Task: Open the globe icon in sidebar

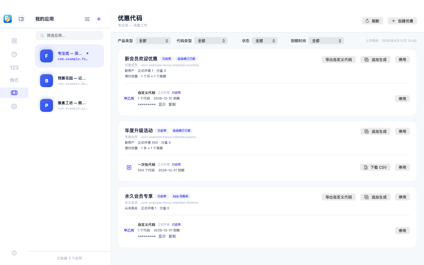Action: coord(14,54)
